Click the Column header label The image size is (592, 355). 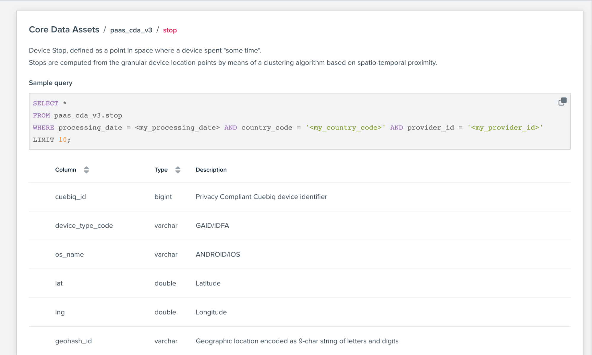[66, 170]
